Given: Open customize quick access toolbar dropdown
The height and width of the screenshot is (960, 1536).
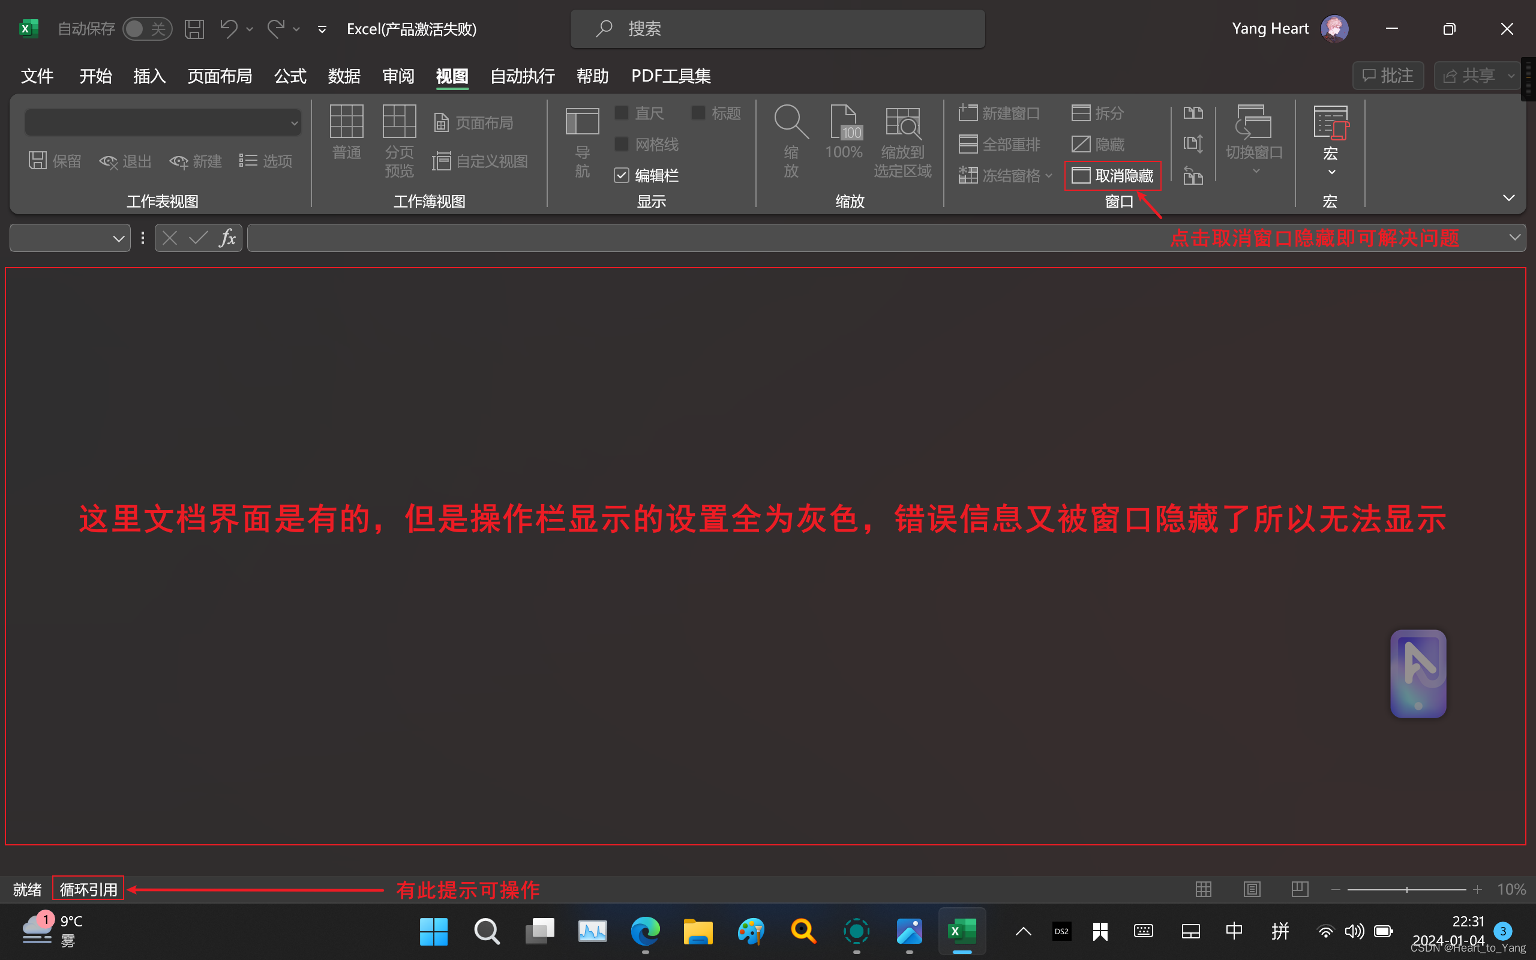Looking at the screenshot, I should [322, 29].
